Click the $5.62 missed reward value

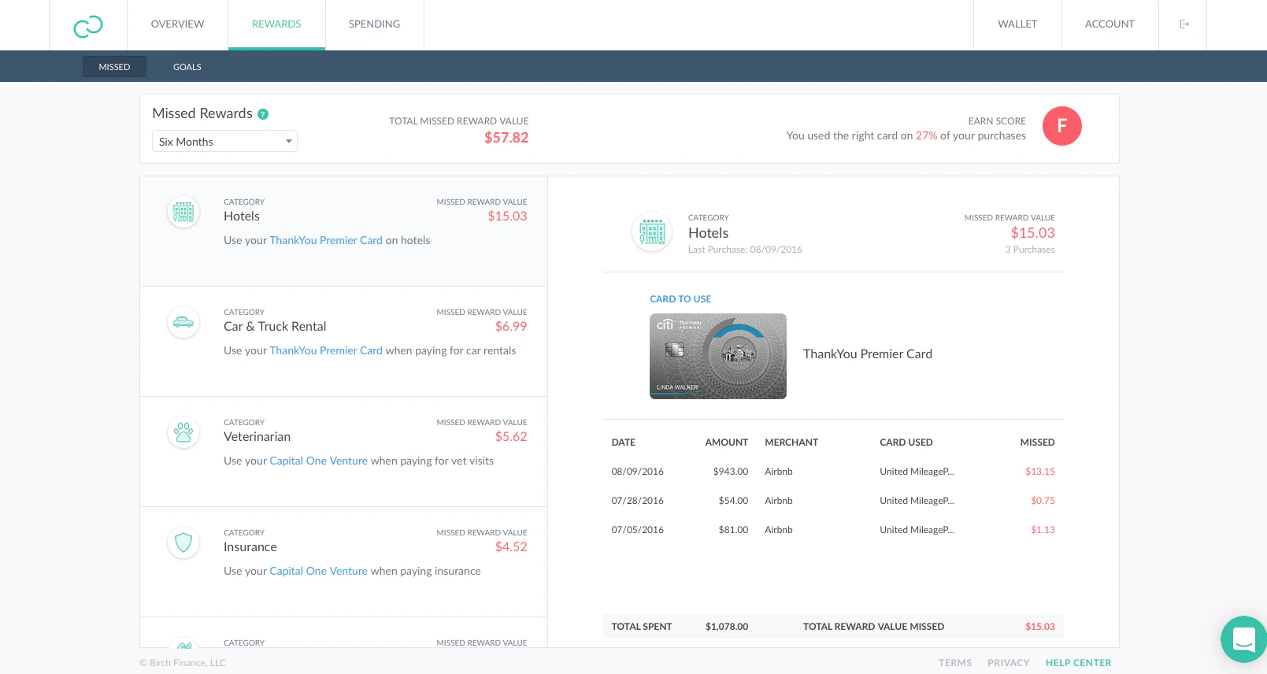click(x=511, y=437)
